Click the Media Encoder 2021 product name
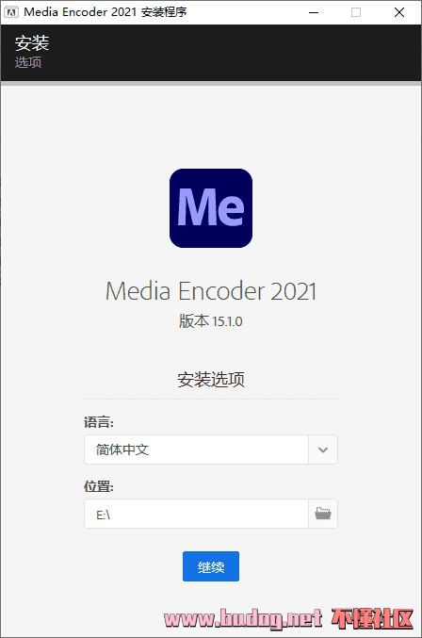 211,291
